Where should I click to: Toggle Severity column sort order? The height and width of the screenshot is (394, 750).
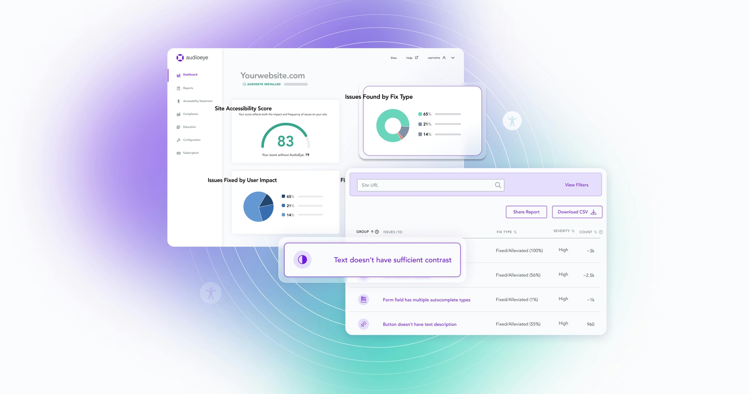tap(572, 231)
